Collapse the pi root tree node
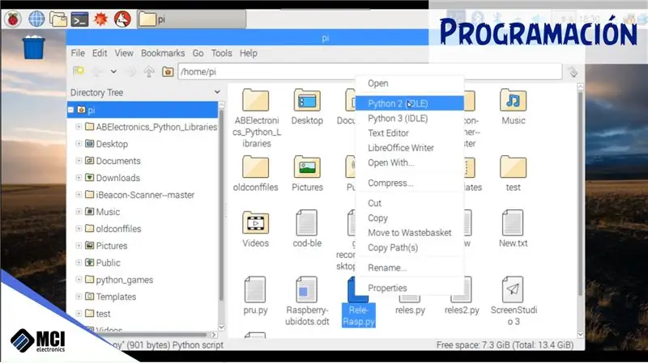 pos(70,110)
